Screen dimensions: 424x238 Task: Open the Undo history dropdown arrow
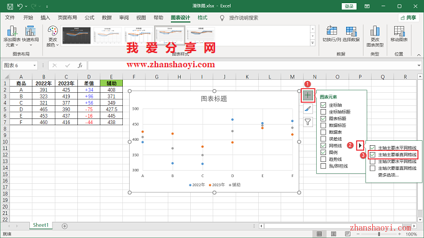pyautogui.click(x=26, y=6)
